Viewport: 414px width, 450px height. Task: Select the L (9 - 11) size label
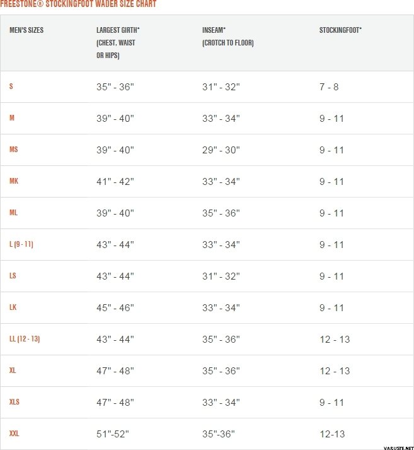[x=21, y=244]
